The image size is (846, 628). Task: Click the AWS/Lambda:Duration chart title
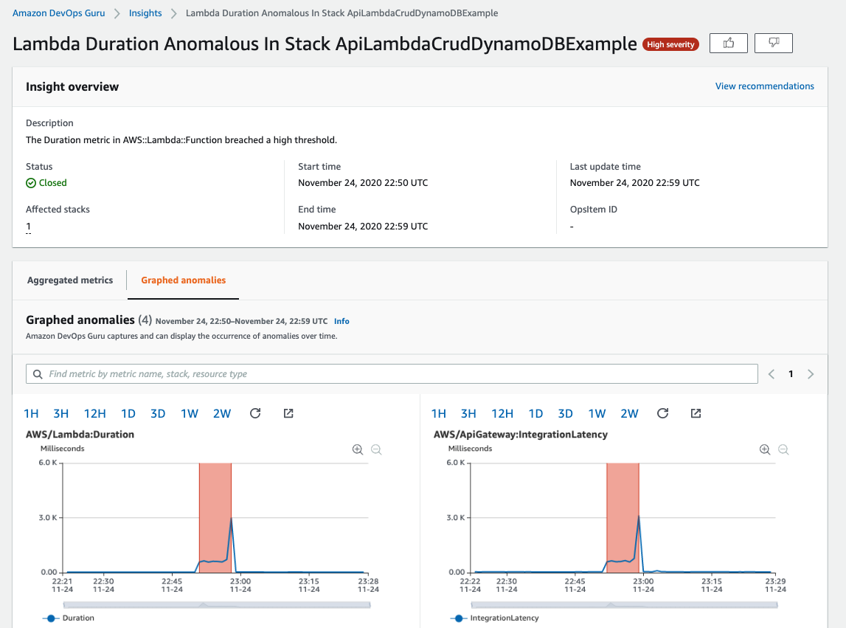(x=80, y=434)
